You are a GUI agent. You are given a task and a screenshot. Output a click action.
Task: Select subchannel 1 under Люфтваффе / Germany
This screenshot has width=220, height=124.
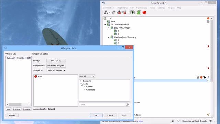(x=118, y=40)
